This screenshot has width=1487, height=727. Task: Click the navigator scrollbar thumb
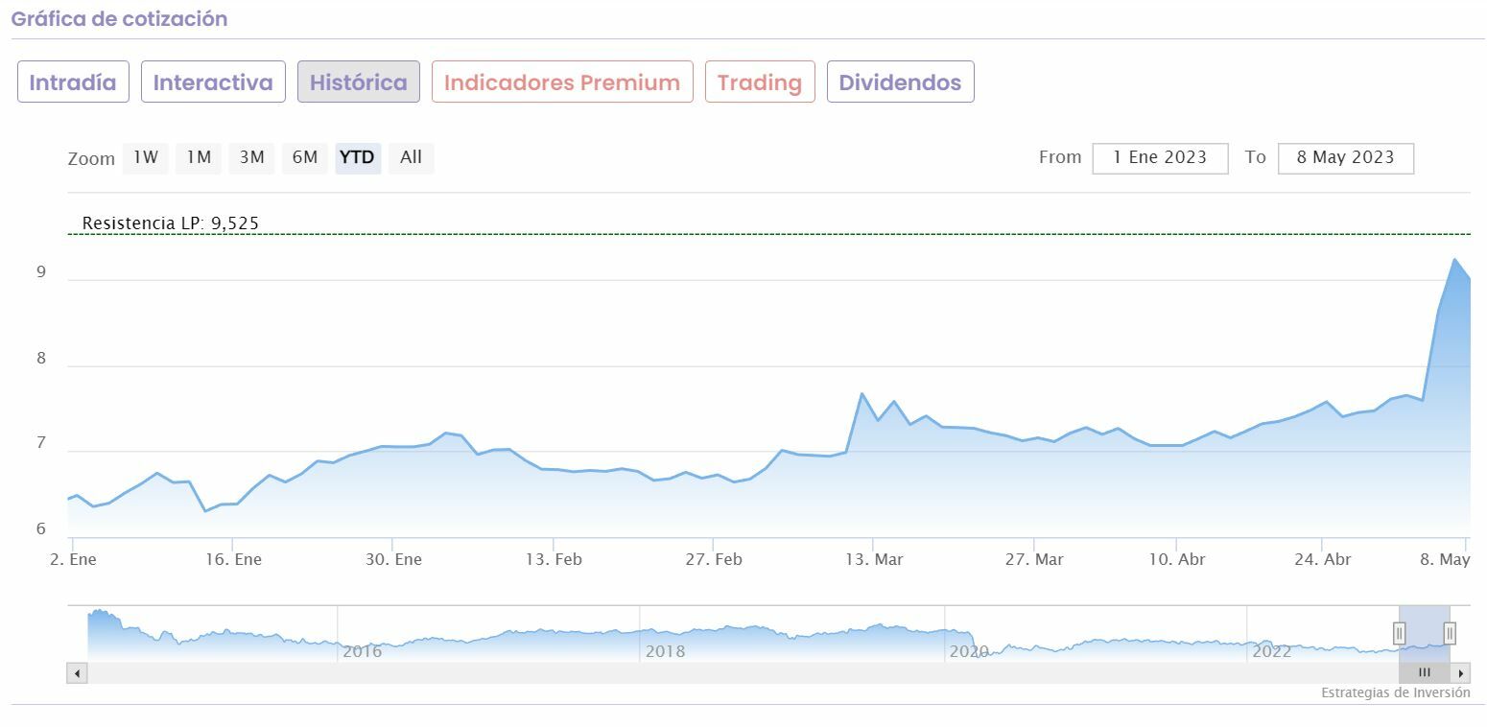point(1425,673)
